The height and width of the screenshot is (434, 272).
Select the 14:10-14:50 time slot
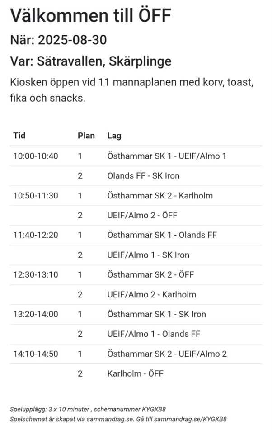pyautogui.click(x=36, y=354)
